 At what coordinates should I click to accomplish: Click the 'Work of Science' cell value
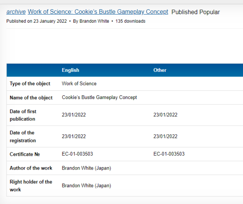coord(79,84)
